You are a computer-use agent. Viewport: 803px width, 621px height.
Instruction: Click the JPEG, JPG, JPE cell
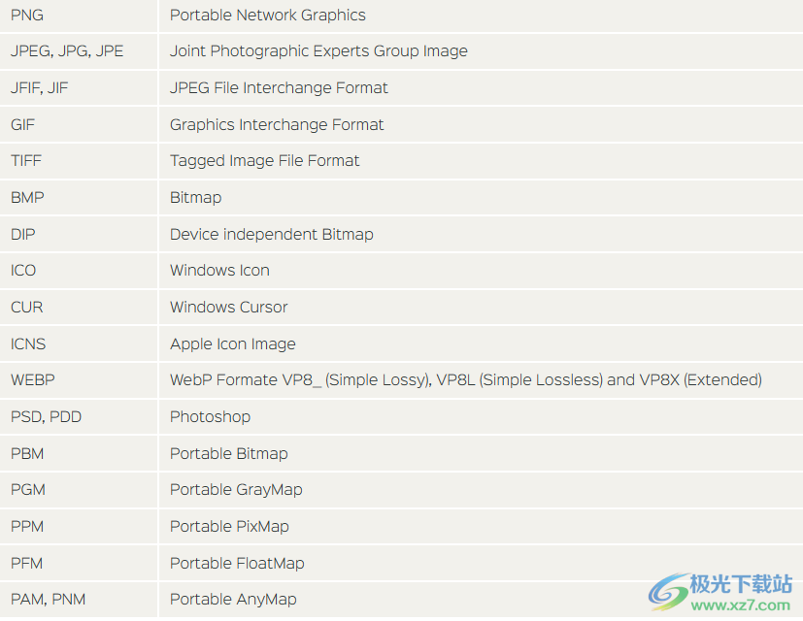coord(79,51)
